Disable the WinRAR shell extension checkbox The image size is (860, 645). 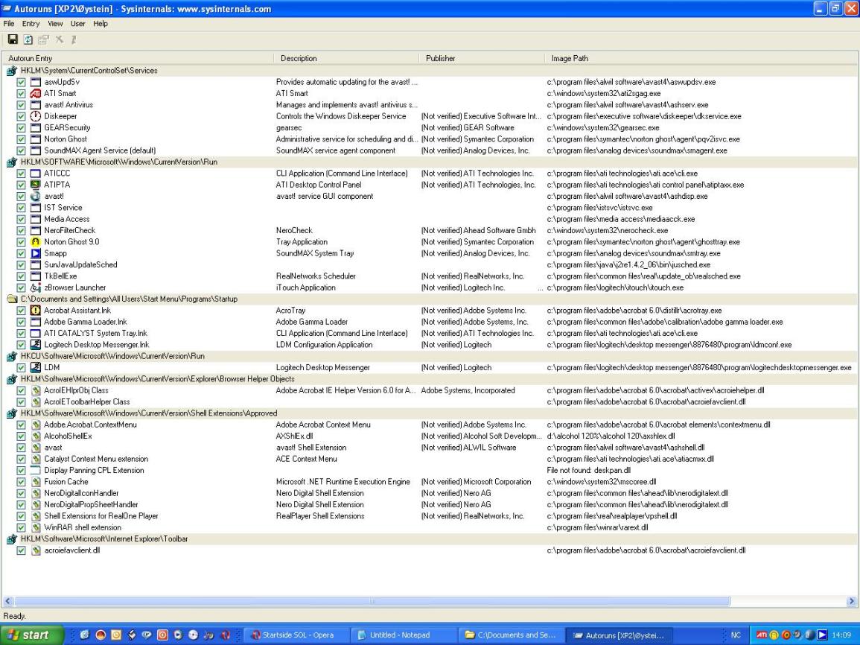21,527
